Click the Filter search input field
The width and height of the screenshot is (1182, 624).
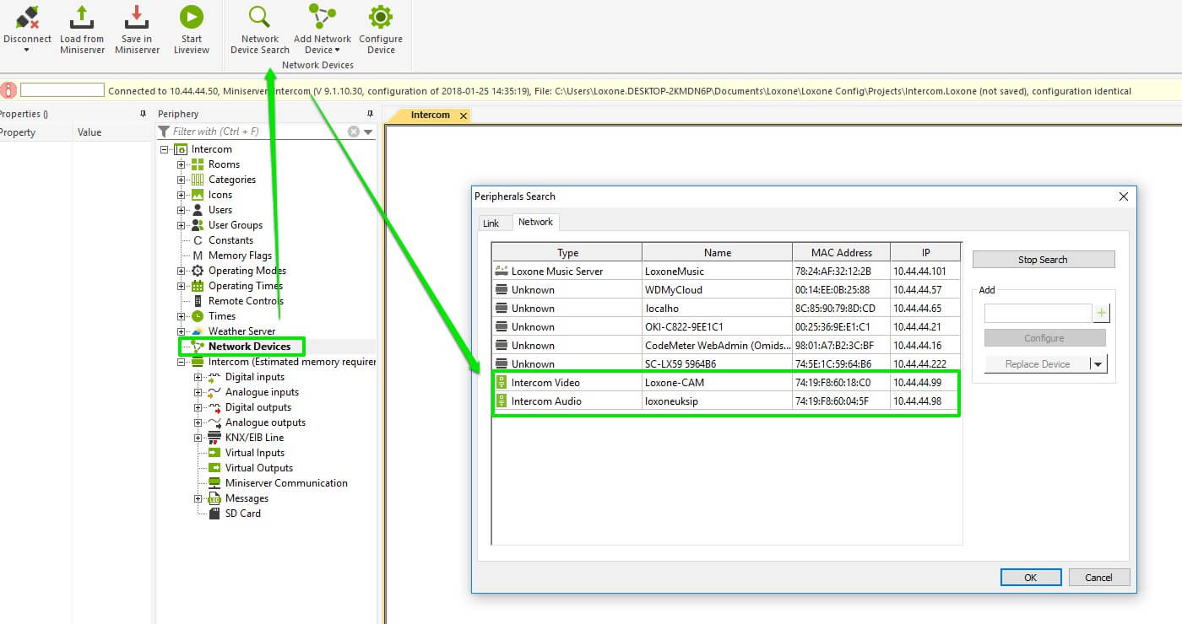tap(258, 132)
